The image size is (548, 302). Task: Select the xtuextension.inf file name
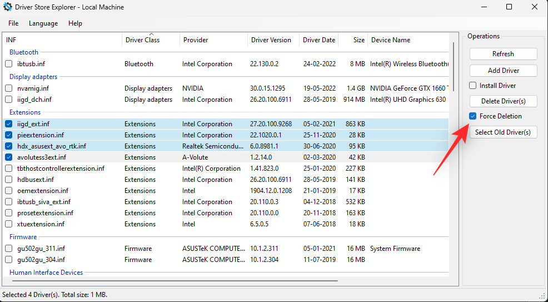pyautogui.click(x=41, y=224)
